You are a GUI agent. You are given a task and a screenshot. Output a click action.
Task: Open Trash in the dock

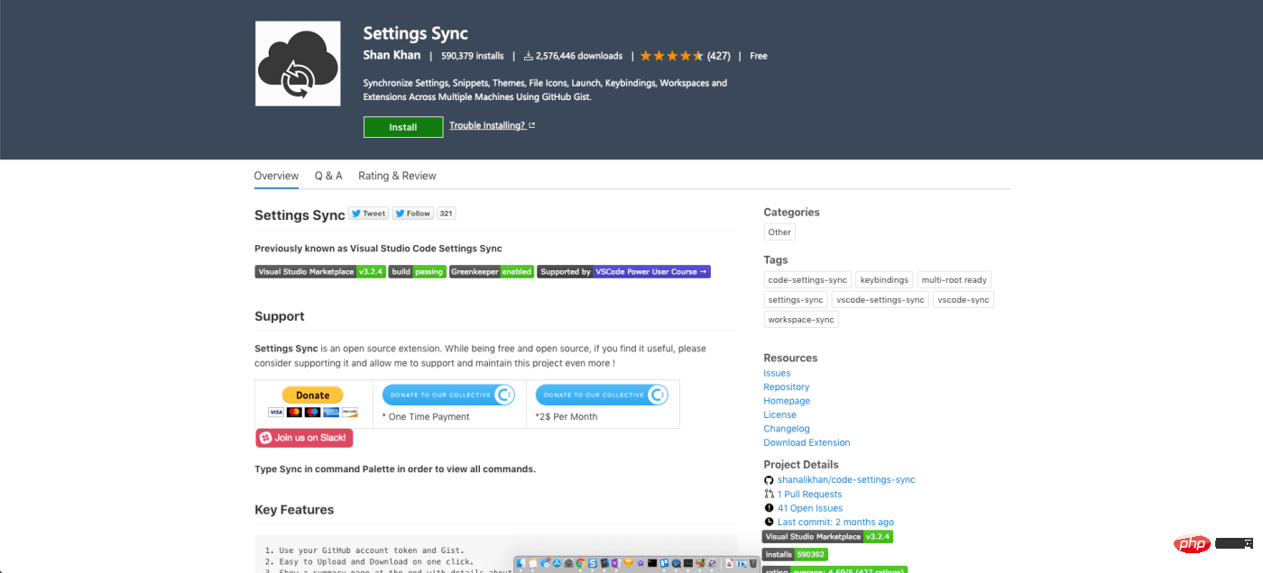752,563
